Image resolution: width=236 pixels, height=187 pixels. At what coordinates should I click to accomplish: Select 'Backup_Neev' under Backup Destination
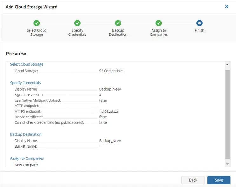[110, 141]
